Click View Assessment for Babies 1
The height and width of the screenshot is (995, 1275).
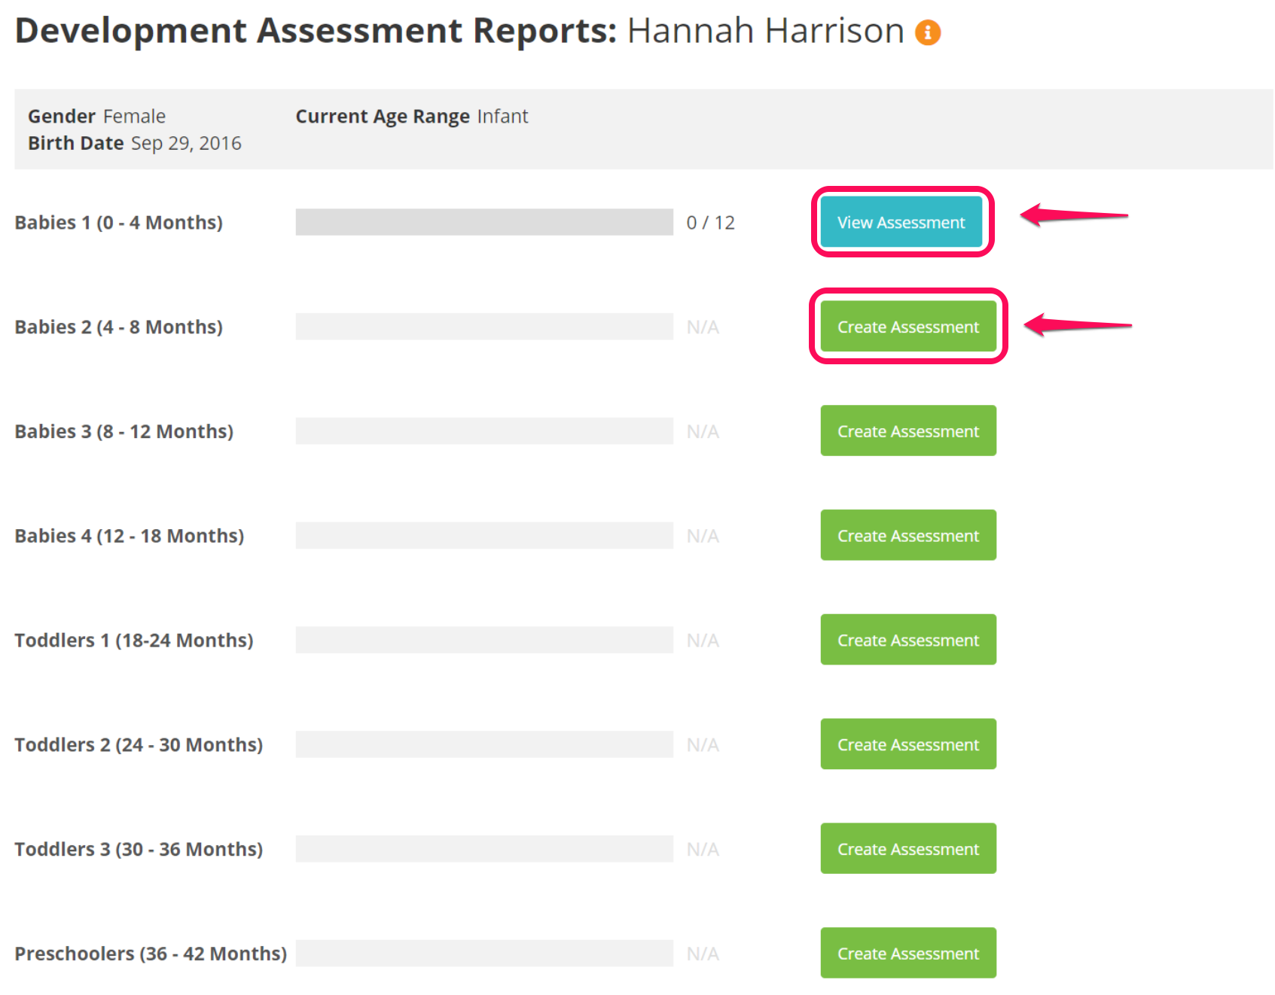pyautogui.click(x=901, y=222)
